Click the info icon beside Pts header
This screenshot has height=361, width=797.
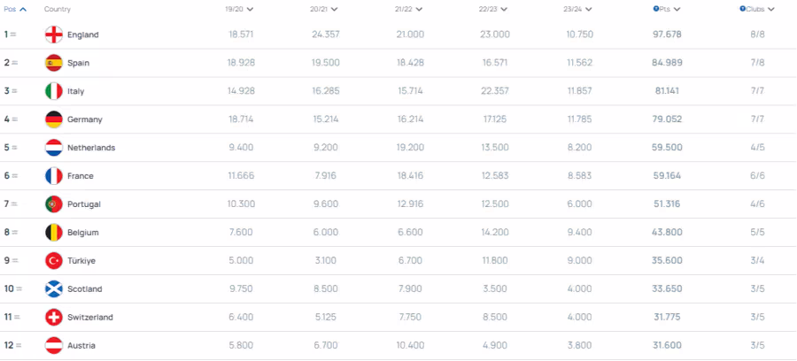point(655,9)
